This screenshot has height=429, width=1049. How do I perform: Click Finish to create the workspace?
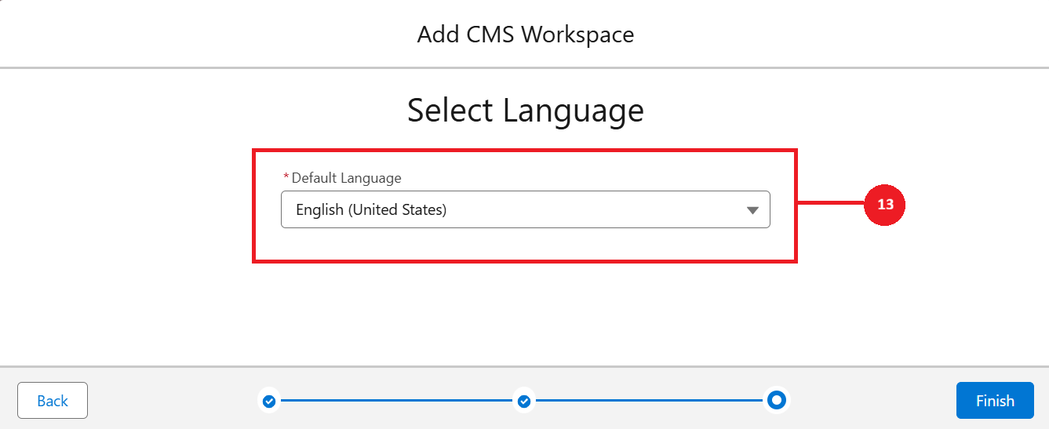[995, 401]
